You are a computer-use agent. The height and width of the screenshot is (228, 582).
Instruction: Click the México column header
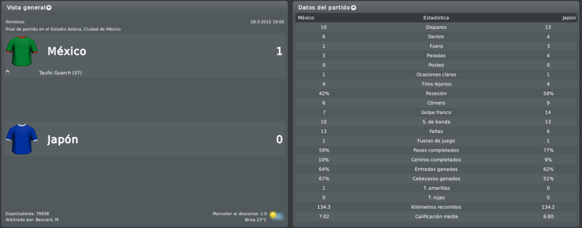click(x=306, y=18)
